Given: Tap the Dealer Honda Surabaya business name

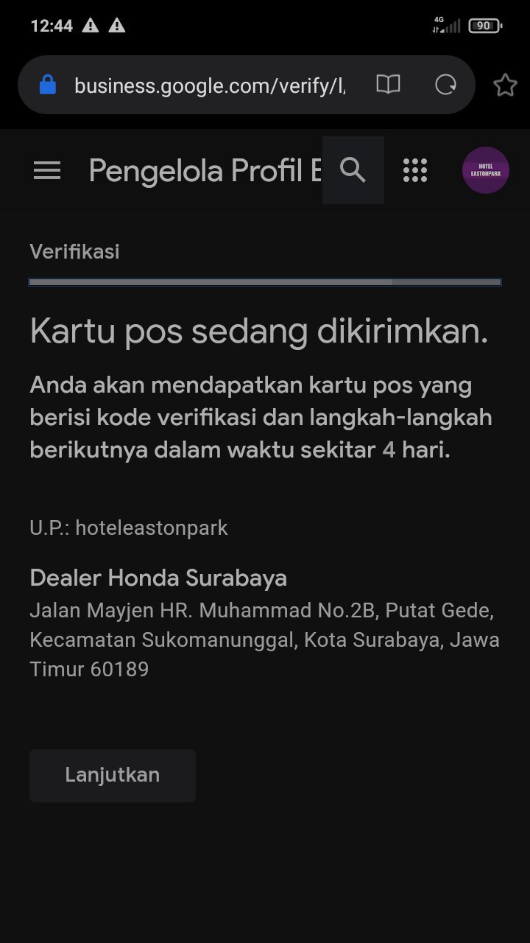Looking at the screenshot, I should pos(158,578).
